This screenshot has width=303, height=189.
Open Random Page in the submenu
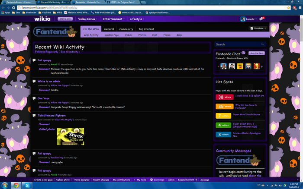112,35
